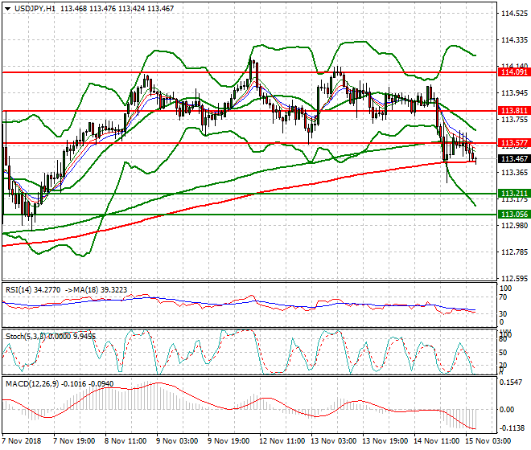
Task: Click the 112.980 price axis value
Action: click(514, 226)
